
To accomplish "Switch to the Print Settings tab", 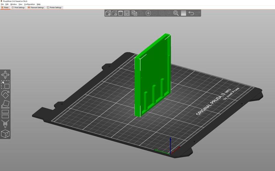I will (18, 8).
